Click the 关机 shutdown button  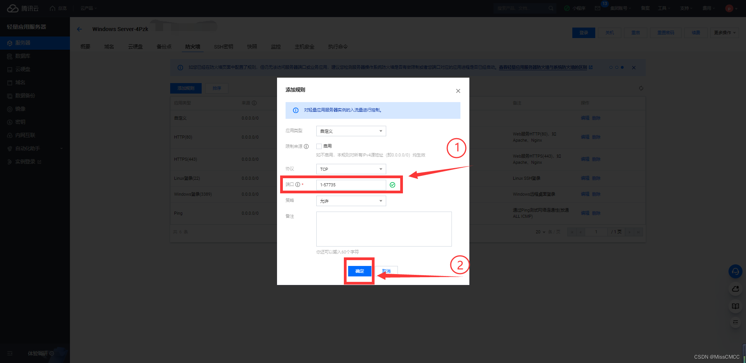[x=610, y=33]
